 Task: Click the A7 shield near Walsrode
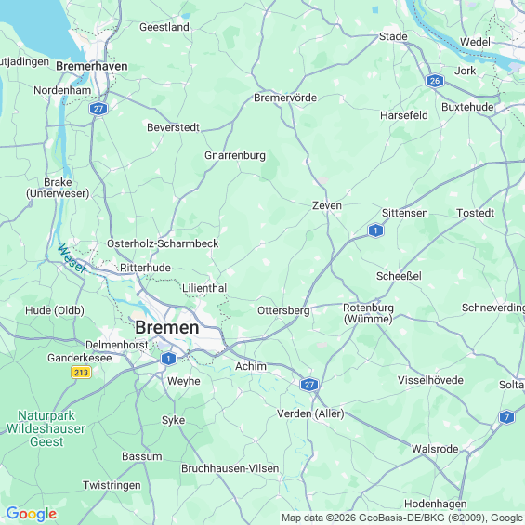pos(506,417)
